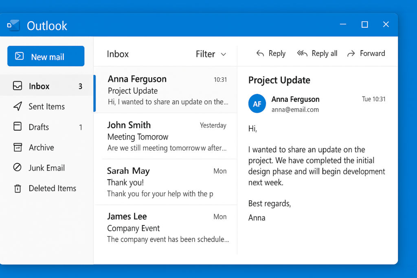Maximize the Outlook window

click(364, 24)
